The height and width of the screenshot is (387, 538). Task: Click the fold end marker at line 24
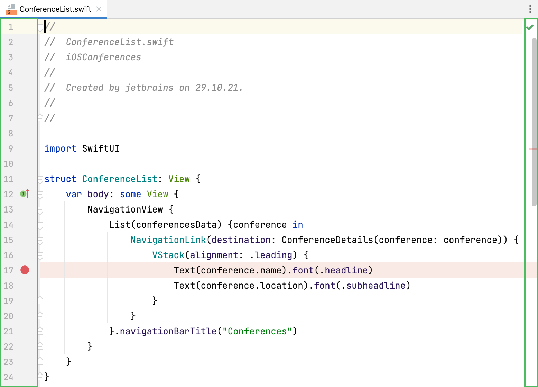coord(40,377)
